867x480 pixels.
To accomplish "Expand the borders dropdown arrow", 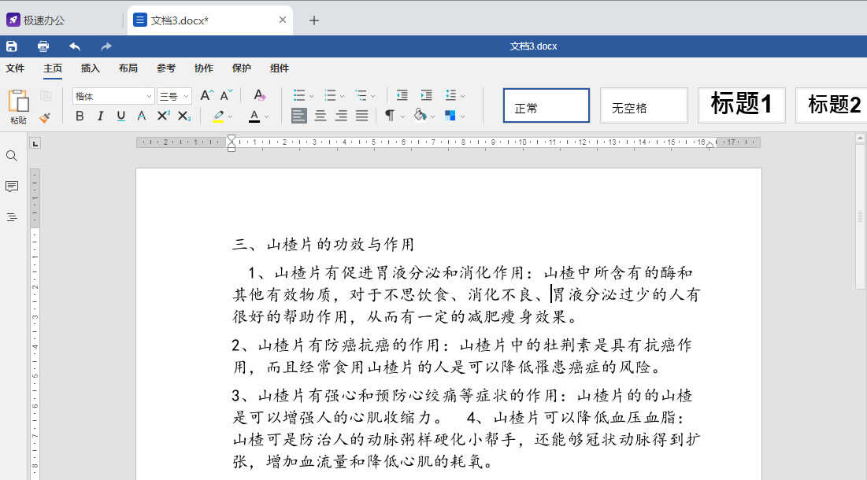I will (x=463, y=116).
